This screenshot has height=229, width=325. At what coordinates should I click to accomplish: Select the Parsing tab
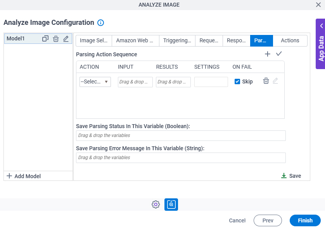click(x=261, y=40)
